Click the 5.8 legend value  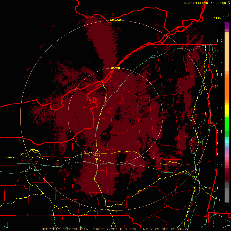coord(219,86)
